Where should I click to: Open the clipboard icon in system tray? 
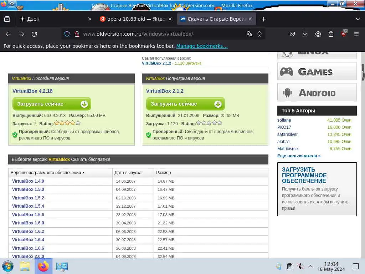click(x=289, y=266)
